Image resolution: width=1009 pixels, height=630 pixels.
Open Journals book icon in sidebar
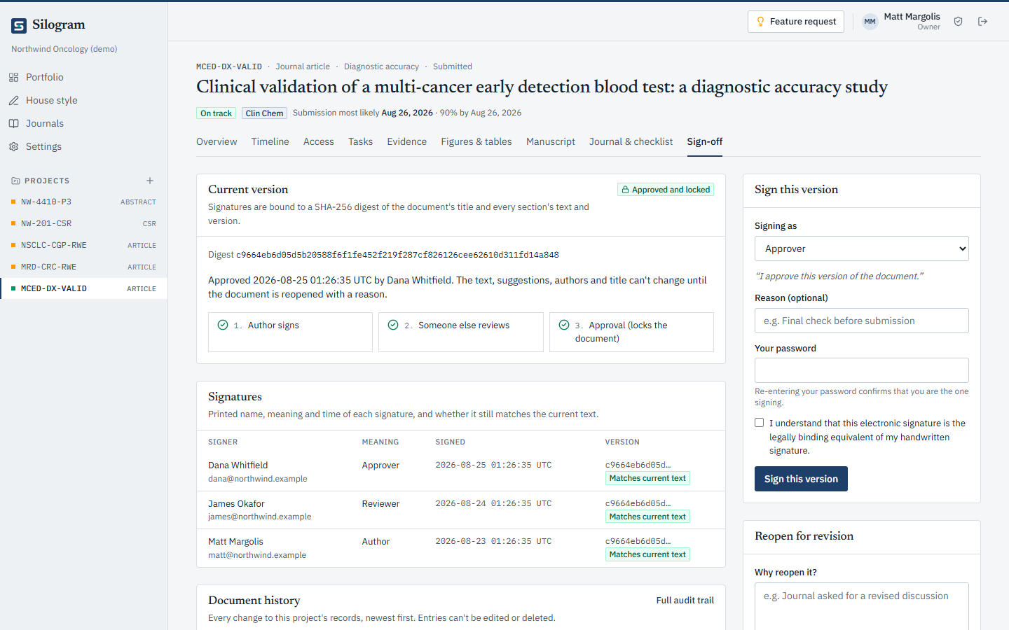pos(13,123)
